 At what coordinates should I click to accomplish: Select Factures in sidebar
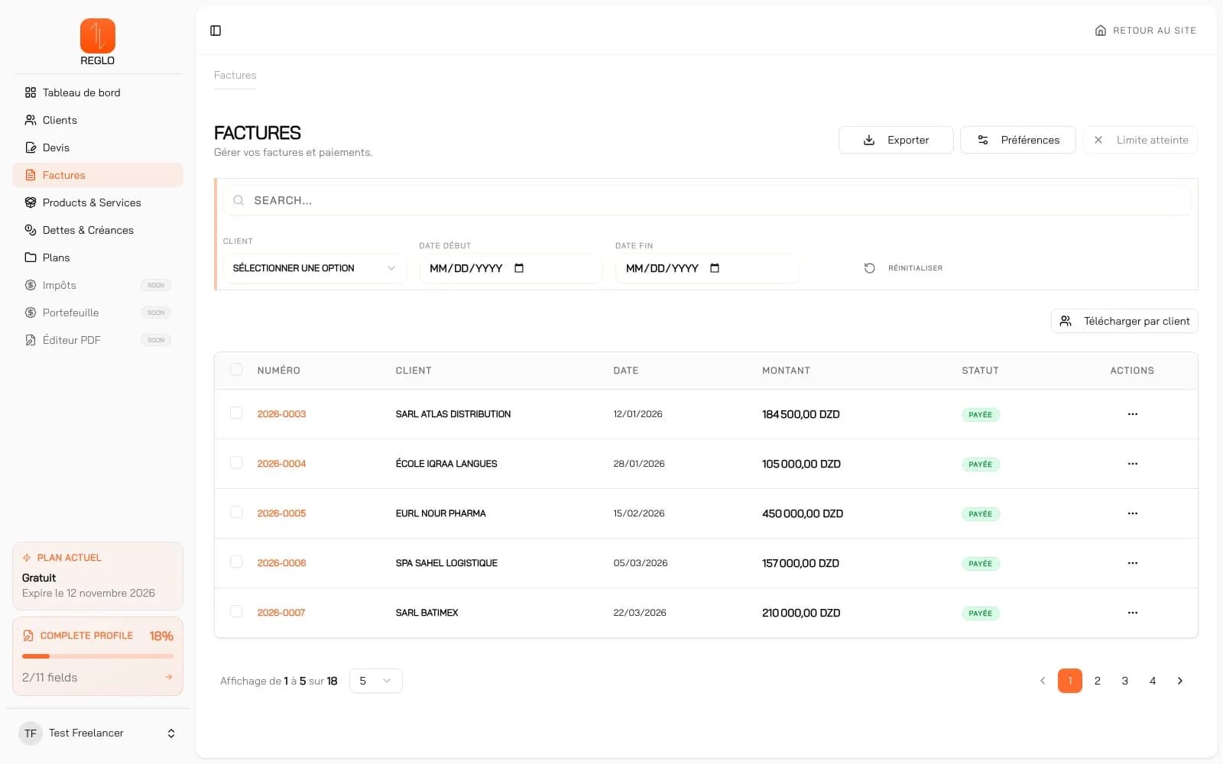98,175
